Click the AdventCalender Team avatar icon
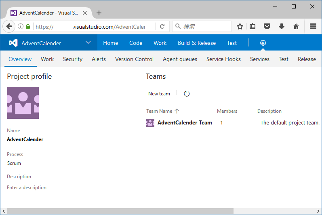The width and height of the screenshot is (322, 215). [x=150, y=123]
